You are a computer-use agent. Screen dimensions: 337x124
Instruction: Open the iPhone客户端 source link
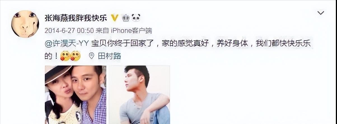pos(131,31)
